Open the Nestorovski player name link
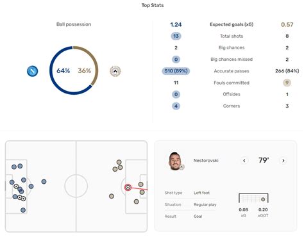304x237 pixels. click(x=206, y=161)
